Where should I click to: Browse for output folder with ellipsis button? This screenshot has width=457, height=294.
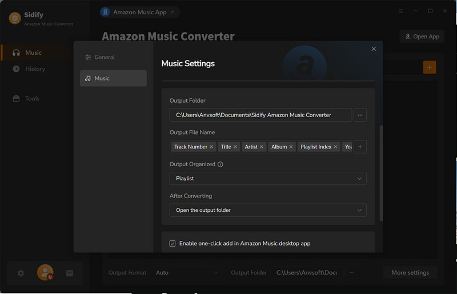click(x=360, y=115)
